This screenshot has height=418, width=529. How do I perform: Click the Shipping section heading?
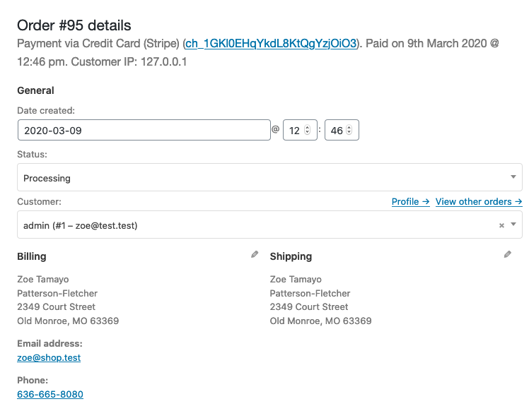pyautogui.click(x=291, y=256)
